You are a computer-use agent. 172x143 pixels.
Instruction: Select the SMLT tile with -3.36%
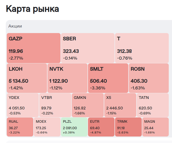tap(108, 78)
